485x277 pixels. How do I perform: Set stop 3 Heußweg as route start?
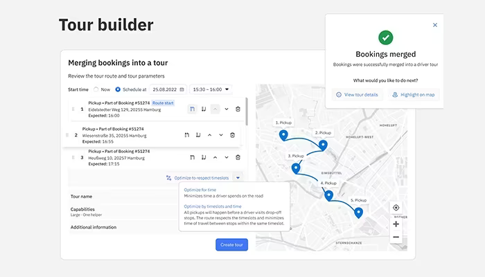[192, 157]
